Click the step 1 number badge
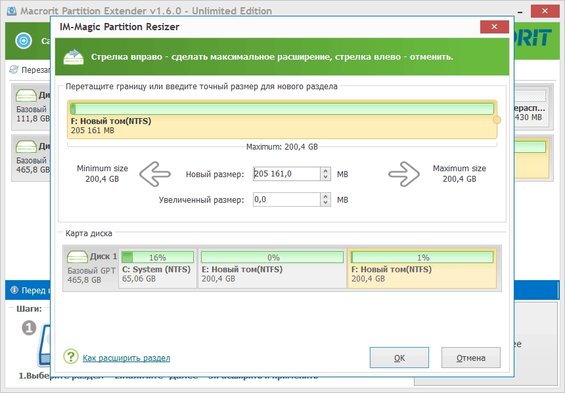565x393 pixels. pos(29,328)
